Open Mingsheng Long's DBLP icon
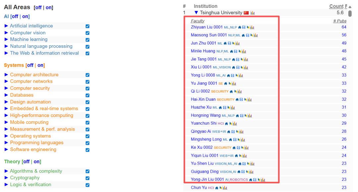Image resolution: width=358 pixels, height=192 pixels. click(x=239, y=139)
